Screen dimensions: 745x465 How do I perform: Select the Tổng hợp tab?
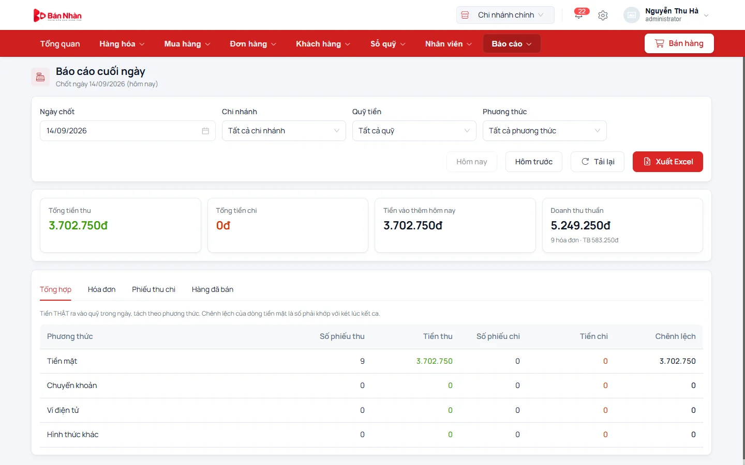[55, 289]
